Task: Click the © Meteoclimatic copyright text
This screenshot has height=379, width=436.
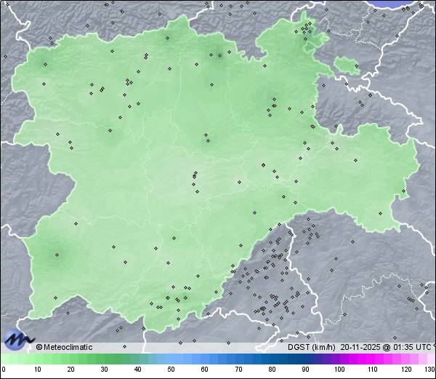Action: coord(64,347)
